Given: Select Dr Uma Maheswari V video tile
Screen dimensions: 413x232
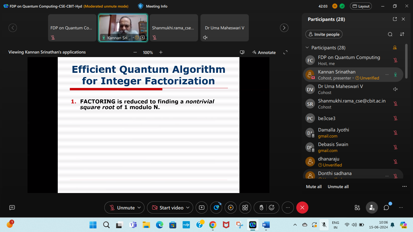Looking at the screenshot, I should pyautogui.click(x=225, y=28).
